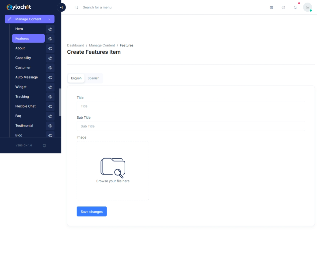Toggle visibility eye for Customer

coord(50,68)
